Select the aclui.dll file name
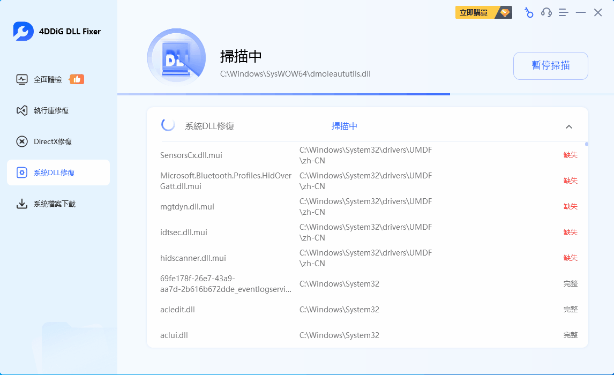614x375 pixels. pos(174,335)
